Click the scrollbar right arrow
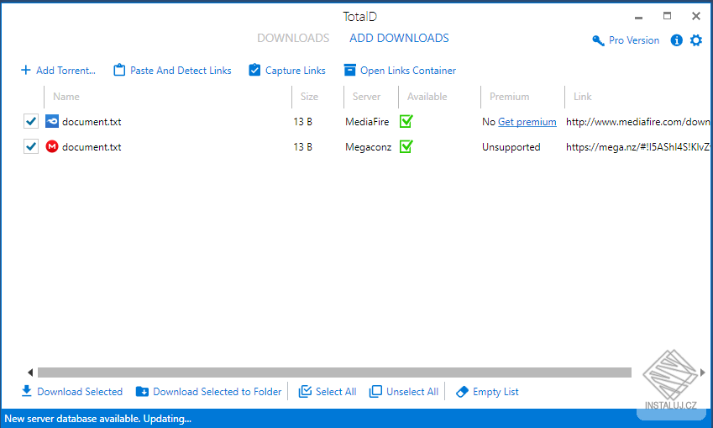 coord(703,373)
